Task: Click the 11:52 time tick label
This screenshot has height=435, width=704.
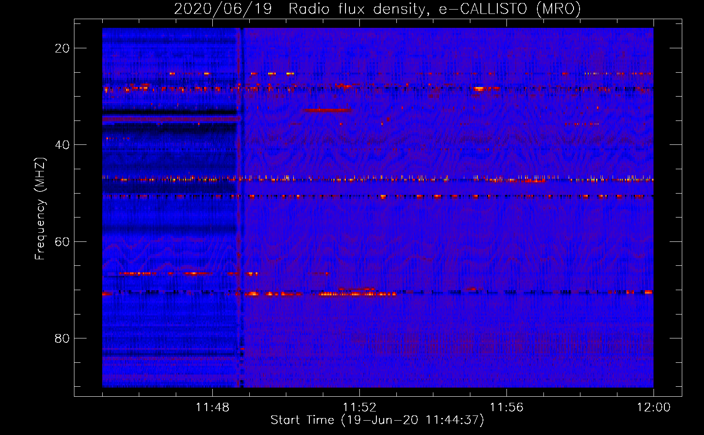Action: (359, 408)
